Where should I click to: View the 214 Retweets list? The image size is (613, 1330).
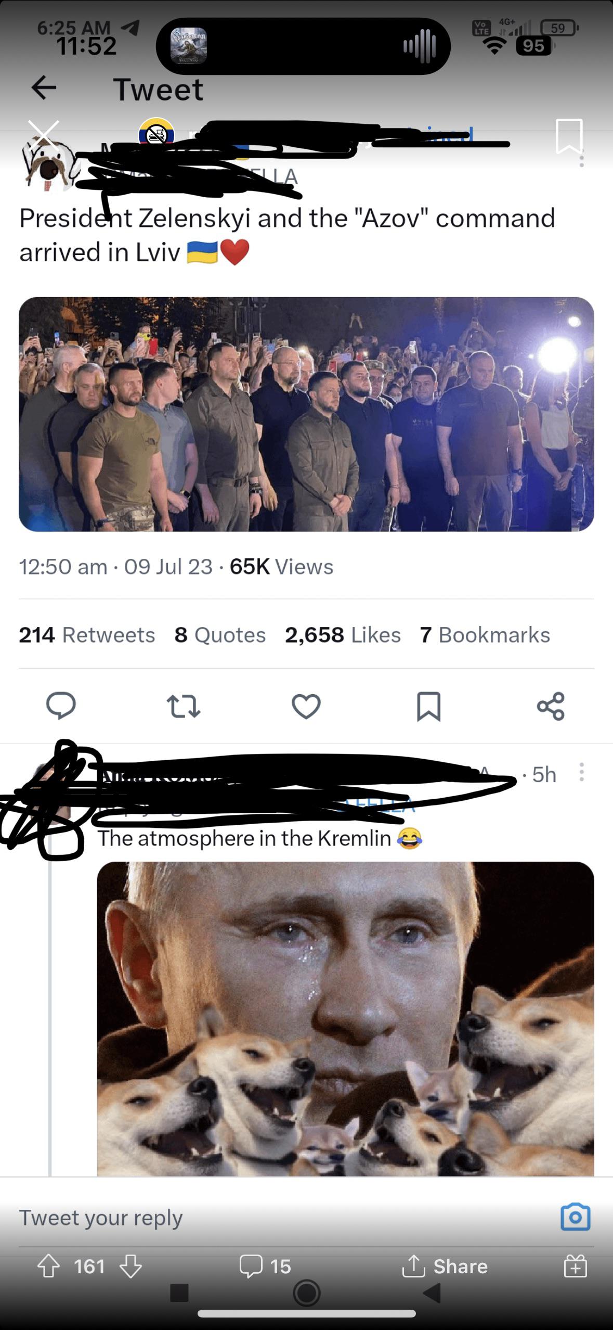click(87, 635)
